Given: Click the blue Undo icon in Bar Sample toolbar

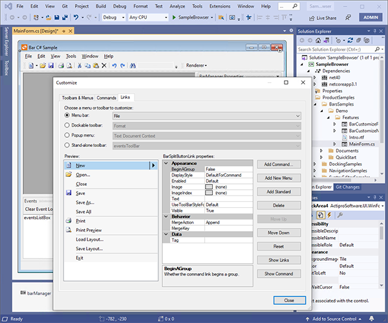Looking at the screenshot, I should point(114,65).
